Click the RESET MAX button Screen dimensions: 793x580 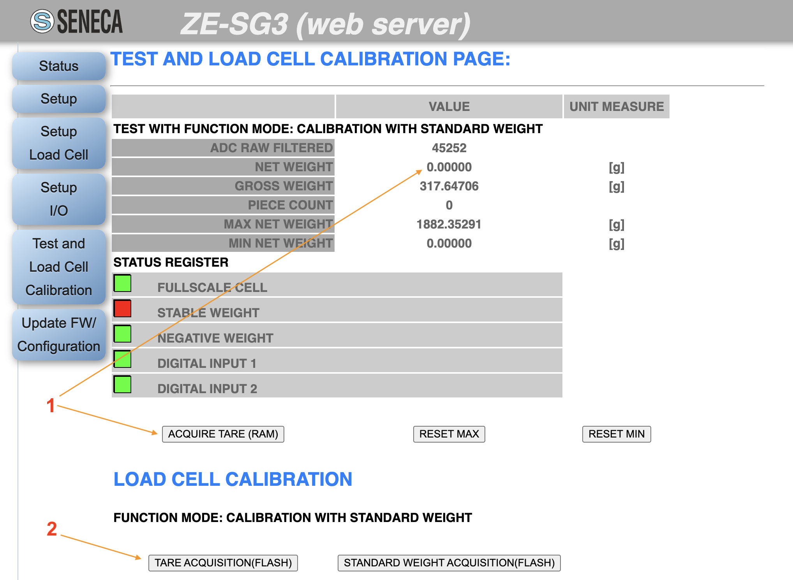(449, 434)
